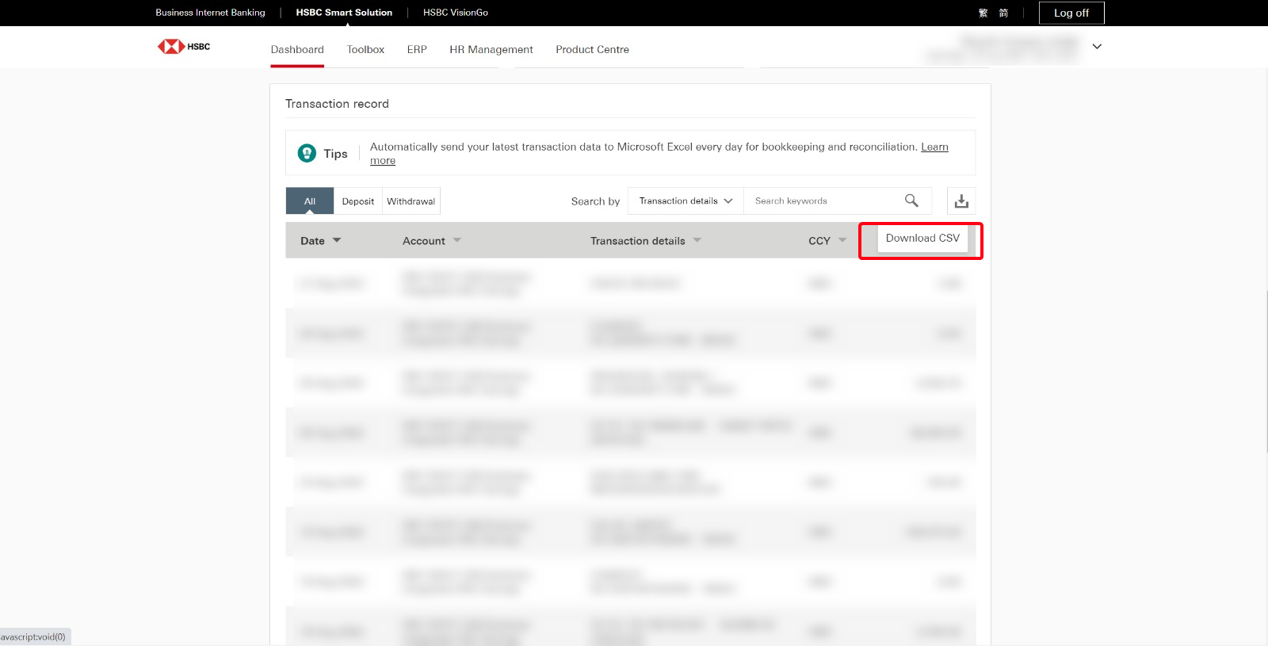Open the Learn more link
The height and width of the screenshot is (646, 1268).
[934, 147]
